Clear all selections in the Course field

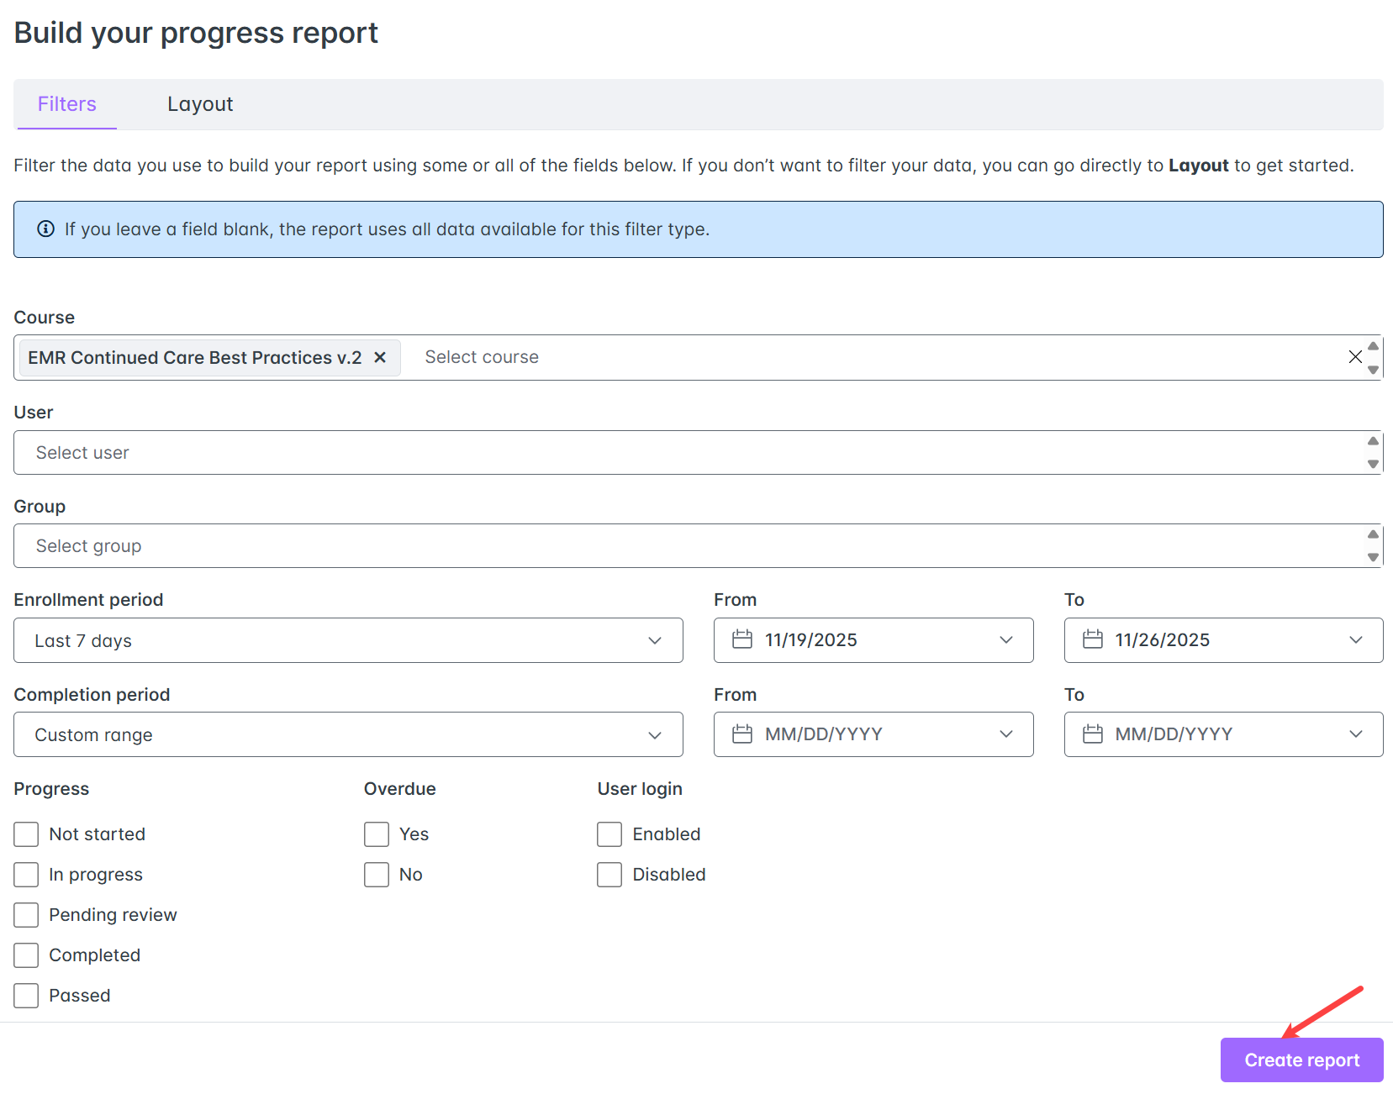[1354, 357]
